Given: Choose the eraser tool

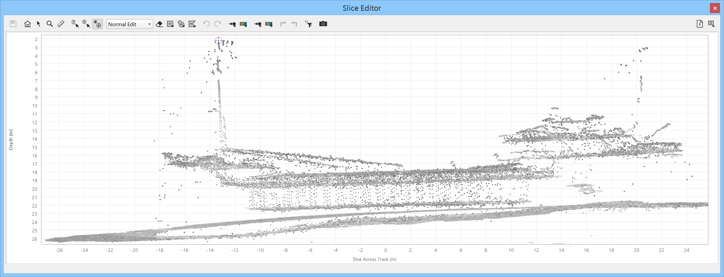Looking at the screenshot, I should pos(160,24).
